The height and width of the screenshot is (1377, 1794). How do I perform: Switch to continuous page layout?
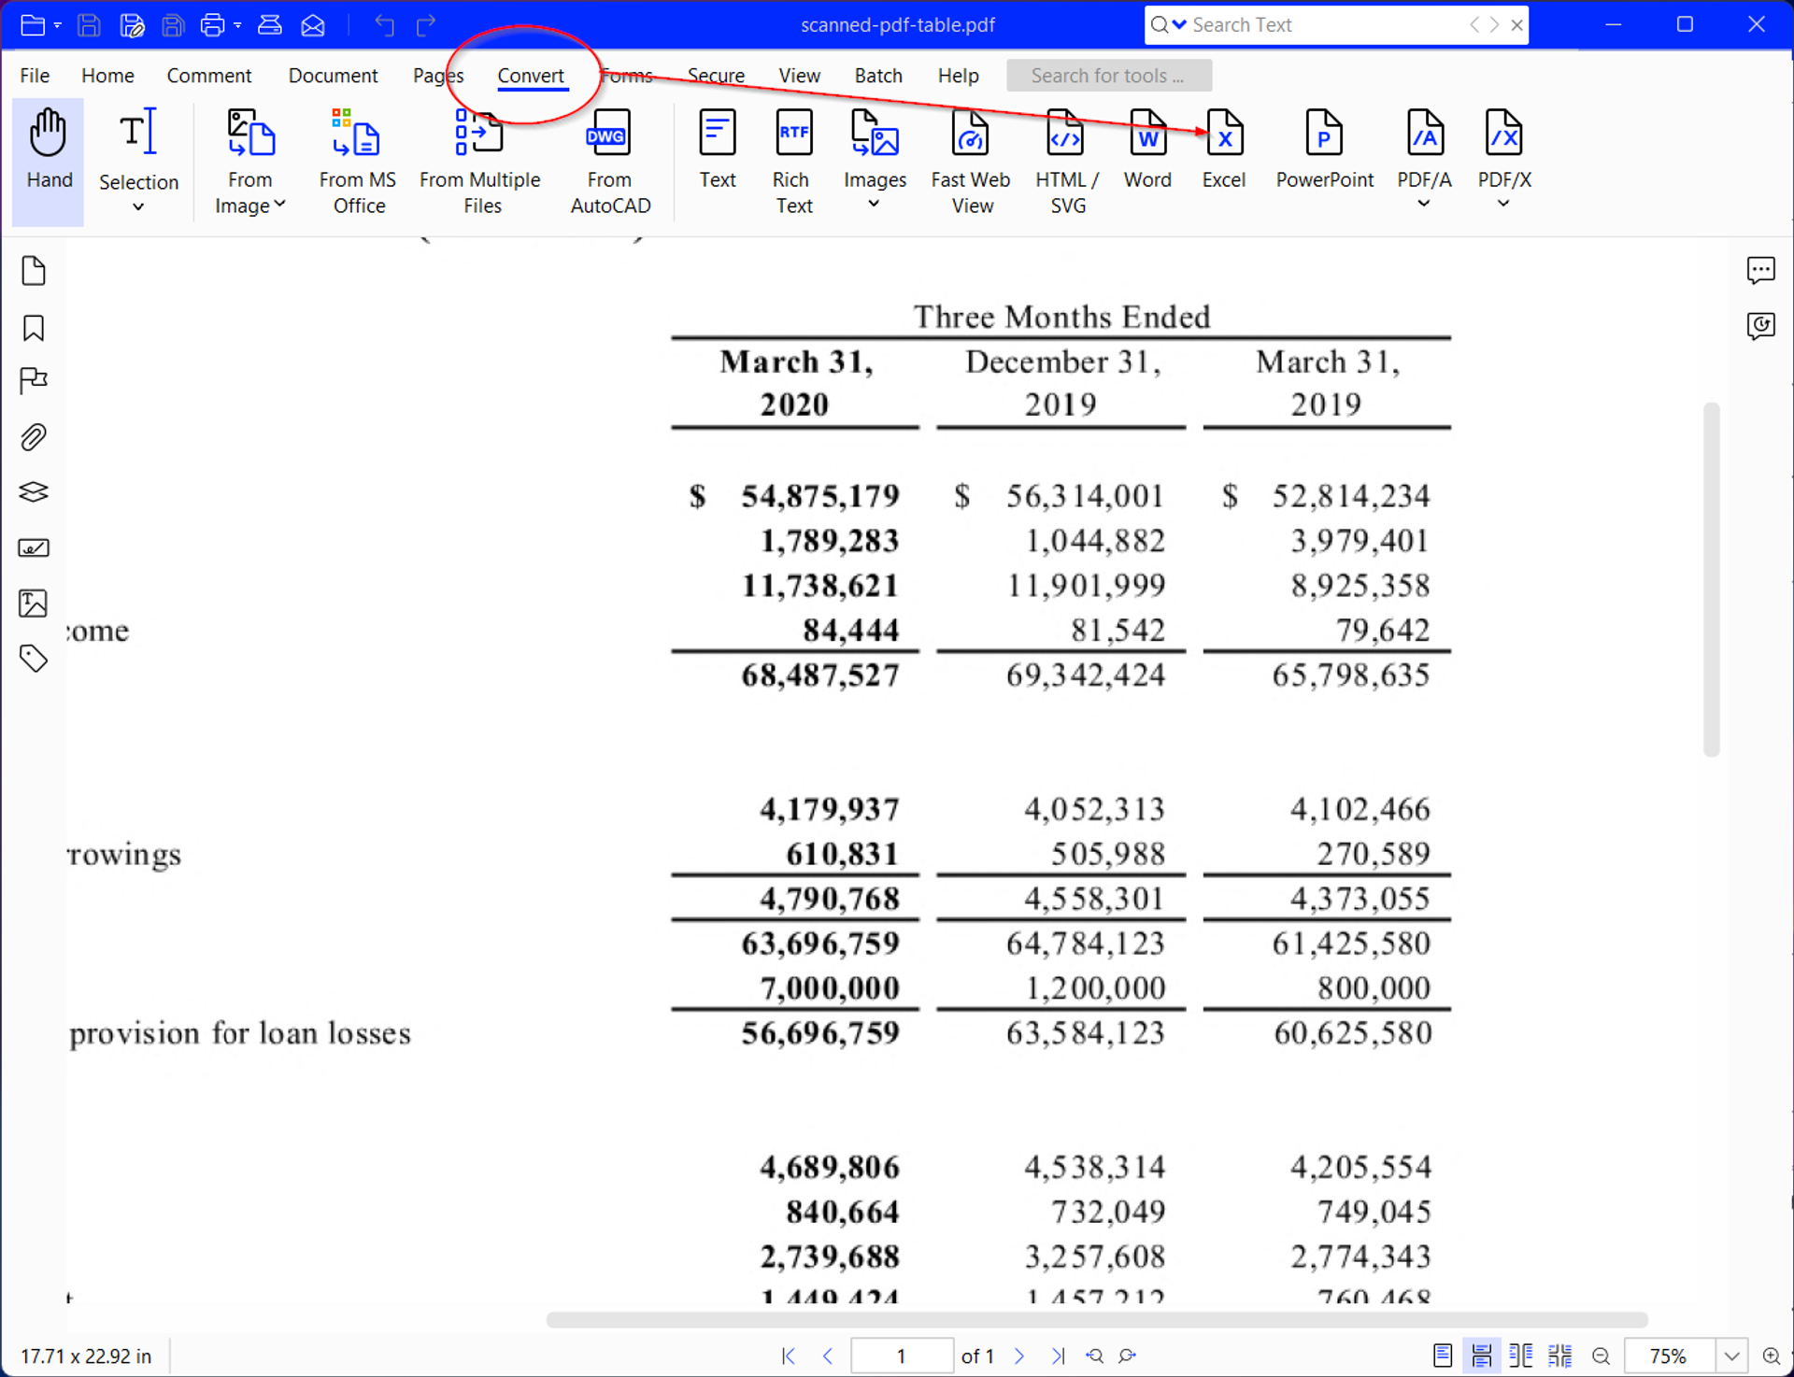tap(1481, 1356)
